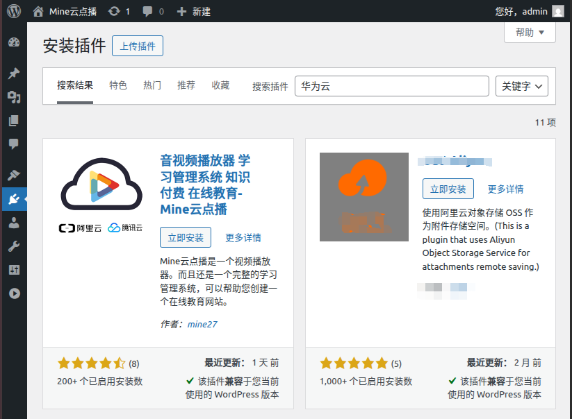Viewport: 572px width, 419px height.
Task: Click the 1,000+ 个已启用安装数 text
Action: (366, 381)
